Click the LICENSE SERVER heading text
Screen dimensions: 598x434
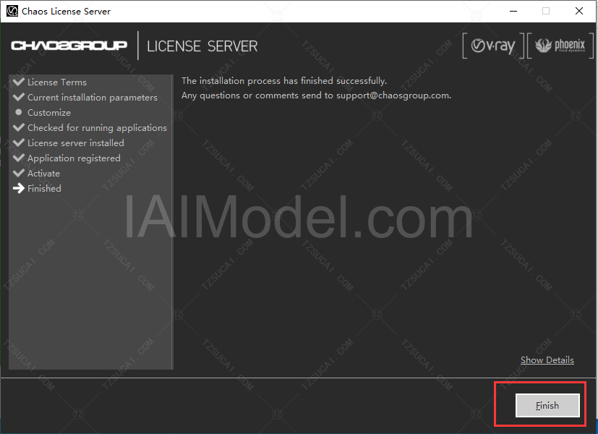(202, 46)
